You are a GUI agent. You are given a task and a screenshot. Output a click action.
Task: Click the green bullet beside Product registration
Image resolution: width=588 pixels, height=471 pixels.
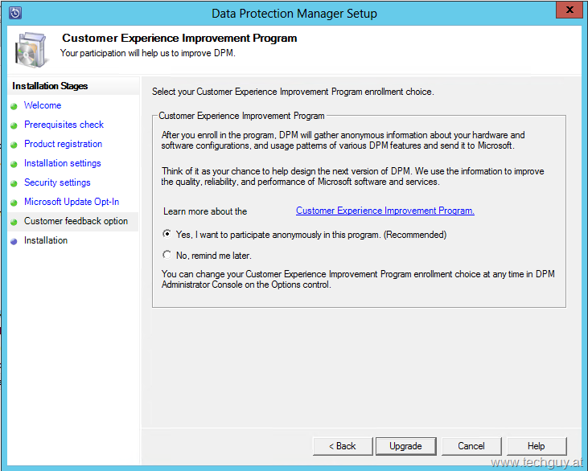pos(14,145)
